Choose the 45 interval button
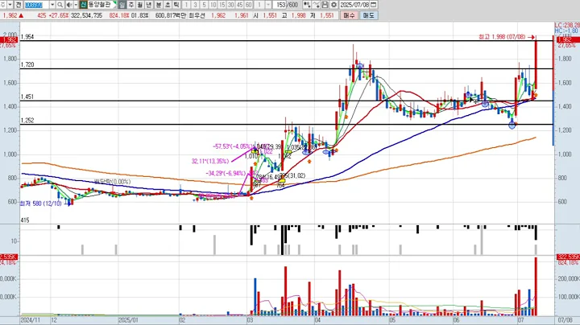Image resolution: width=580 pixels, height=325 pixels. coord(240,5)
